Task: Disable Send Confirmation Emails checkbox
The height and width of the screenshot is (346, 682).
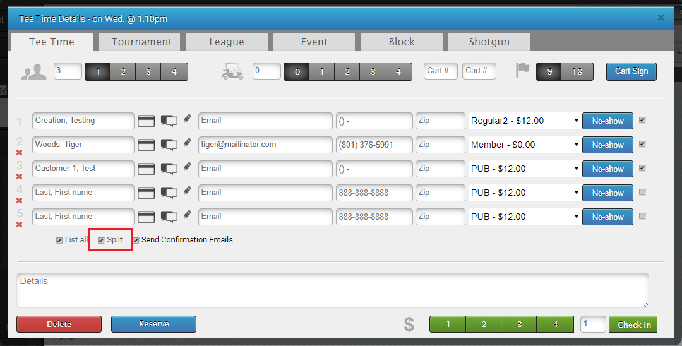Action: coord(136,241)
